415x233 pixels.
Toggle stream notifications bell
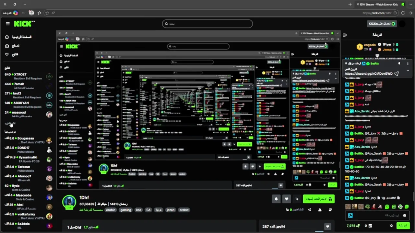pos(276,199)
